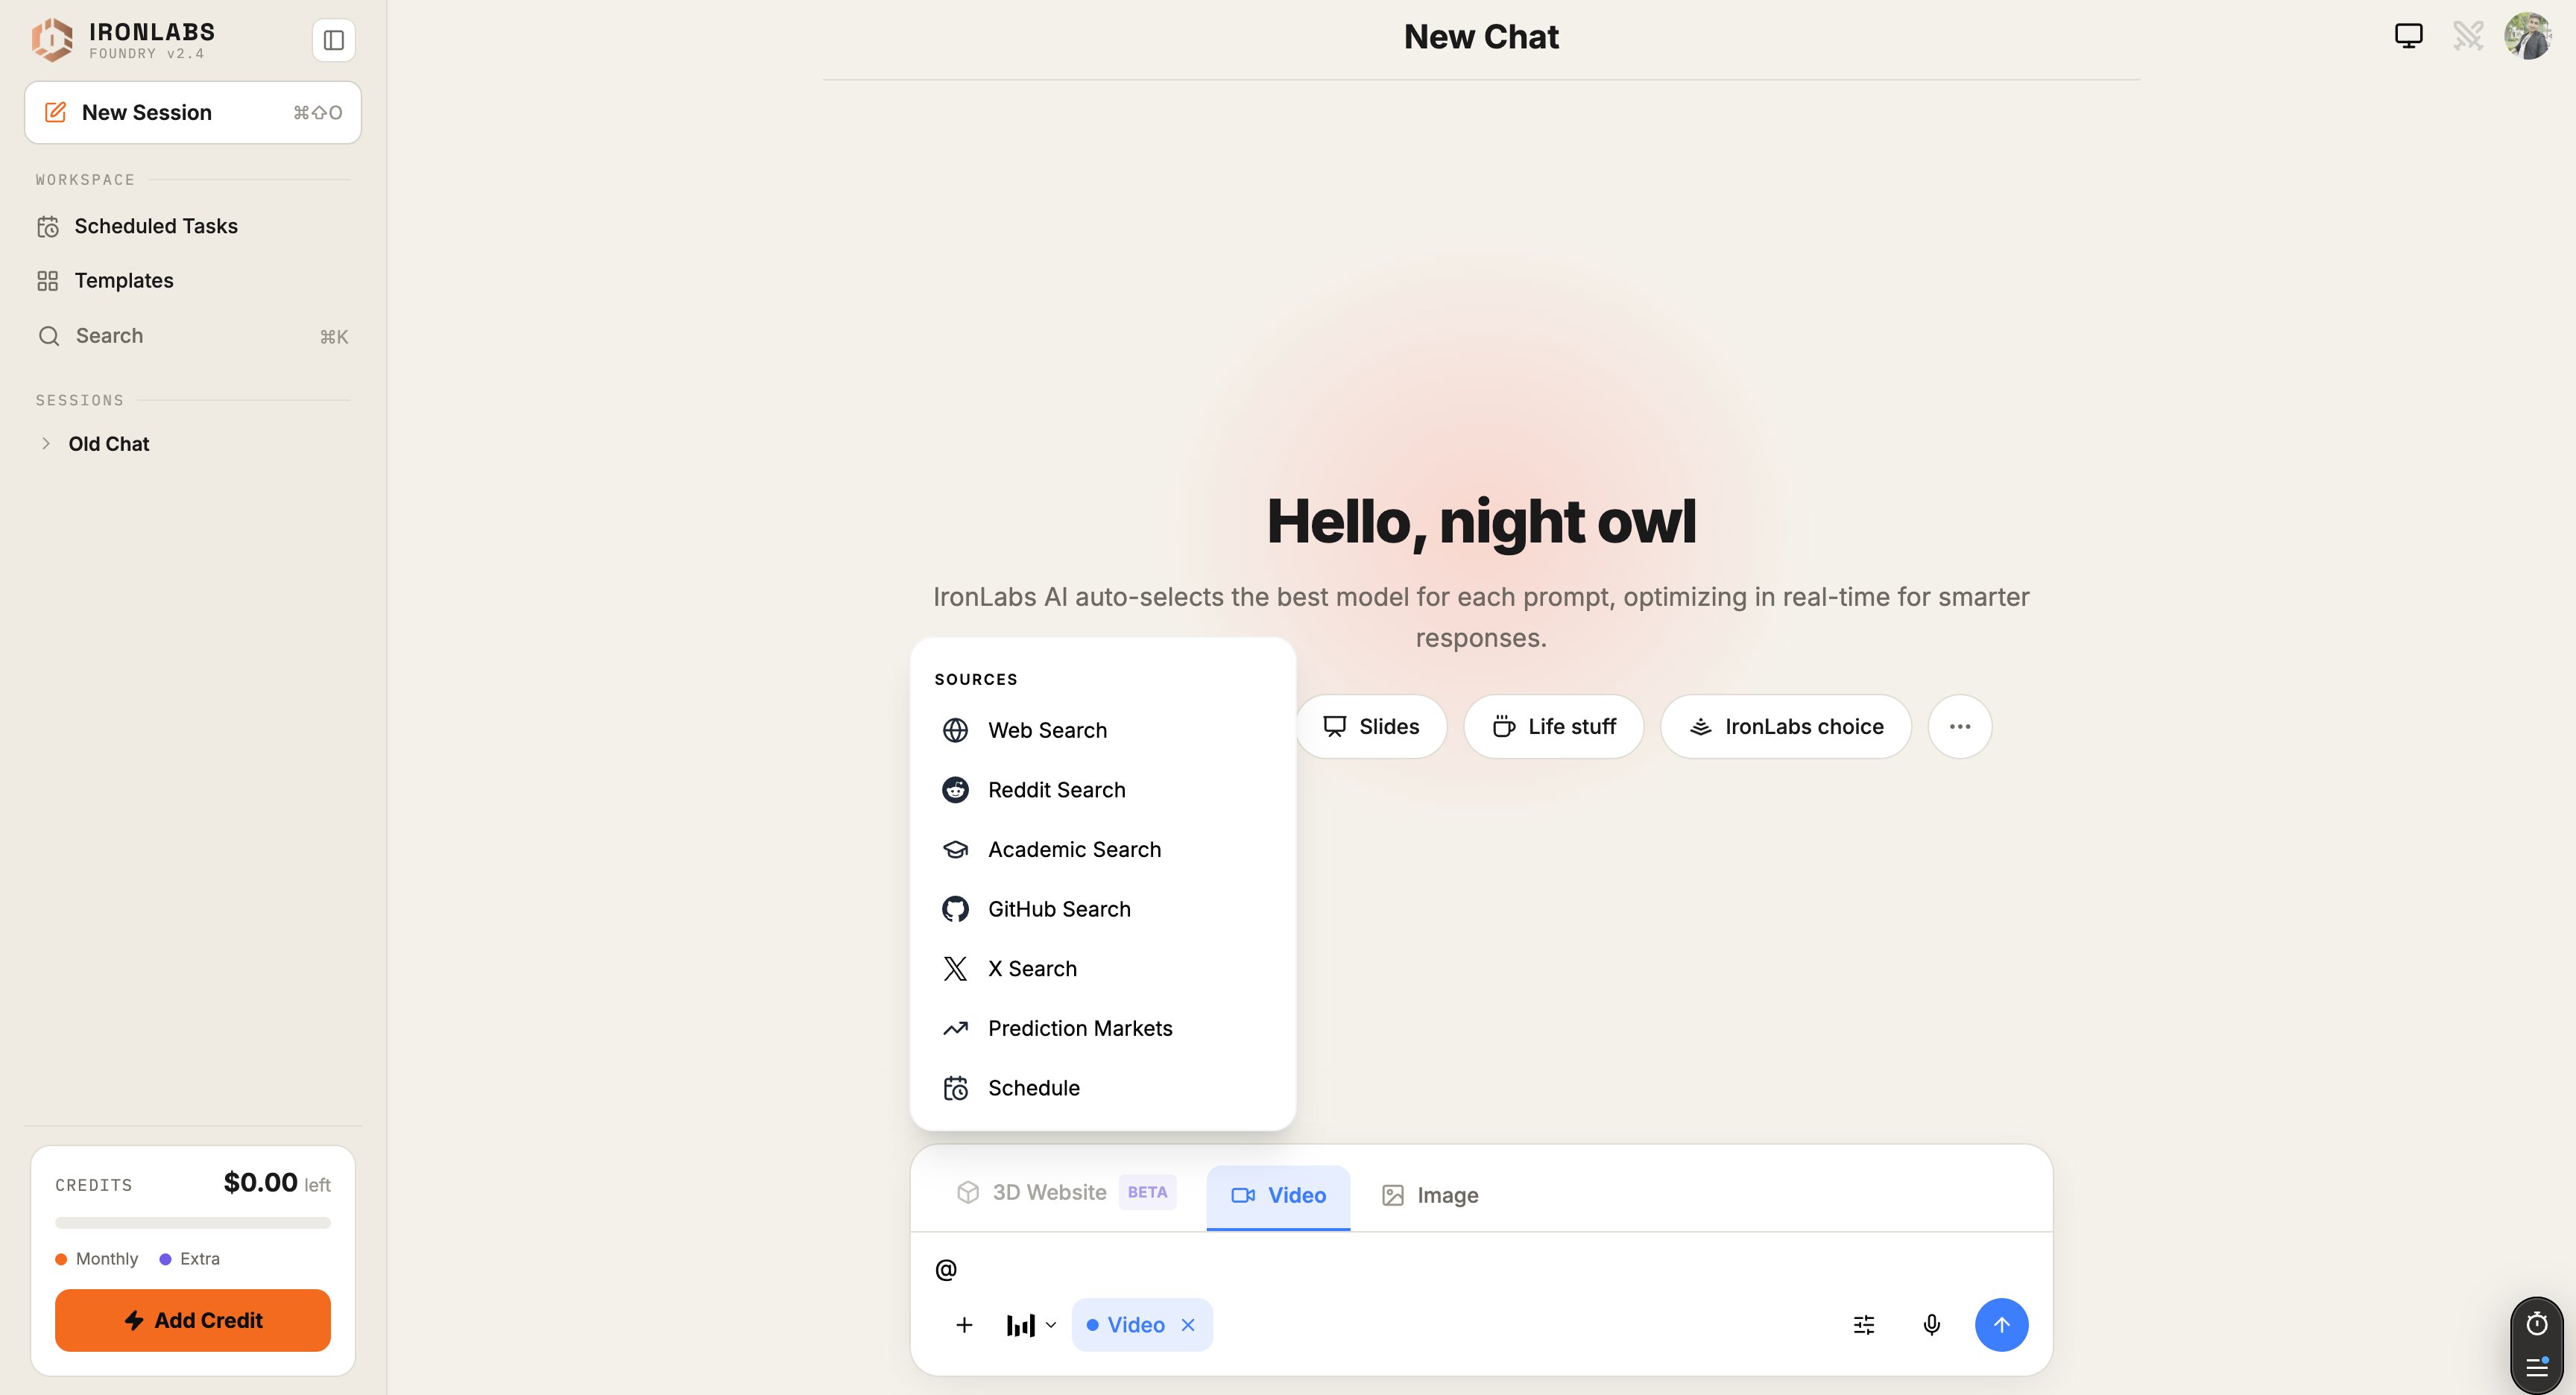
Task: Click the GitHub octocat icon
Action: pos(955,909)
